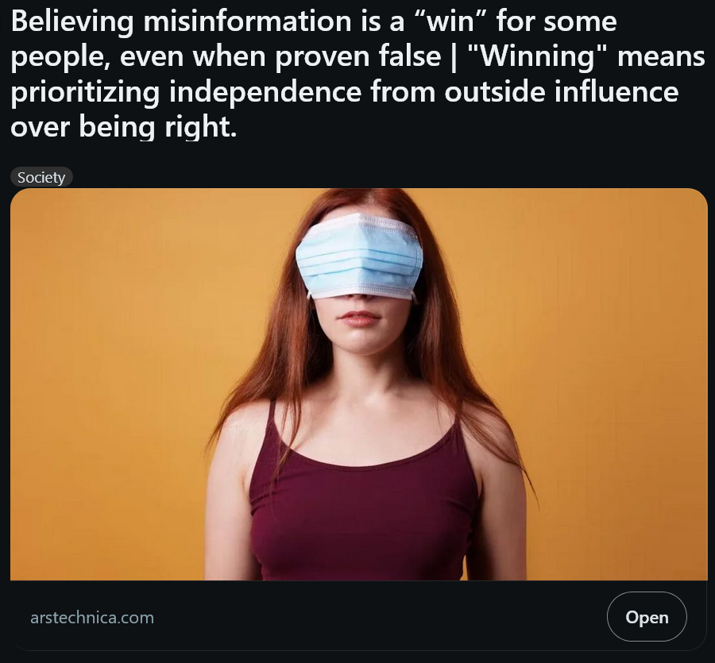Click the post title about believing misinformation
Screen dimensions: 715x663
pos(357,73)
